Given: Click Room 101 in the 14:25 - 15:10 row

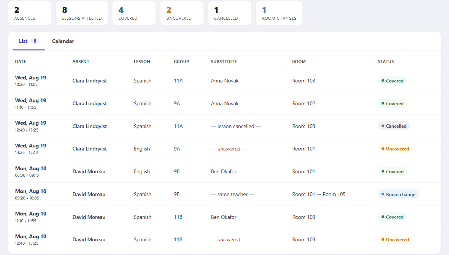Looking at the screenshot, I should coord(303,149).
